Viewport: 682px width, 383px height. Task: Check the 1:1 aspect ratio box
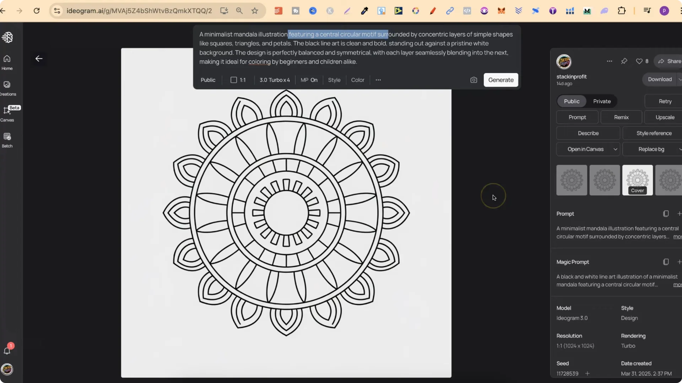(233, 80)
